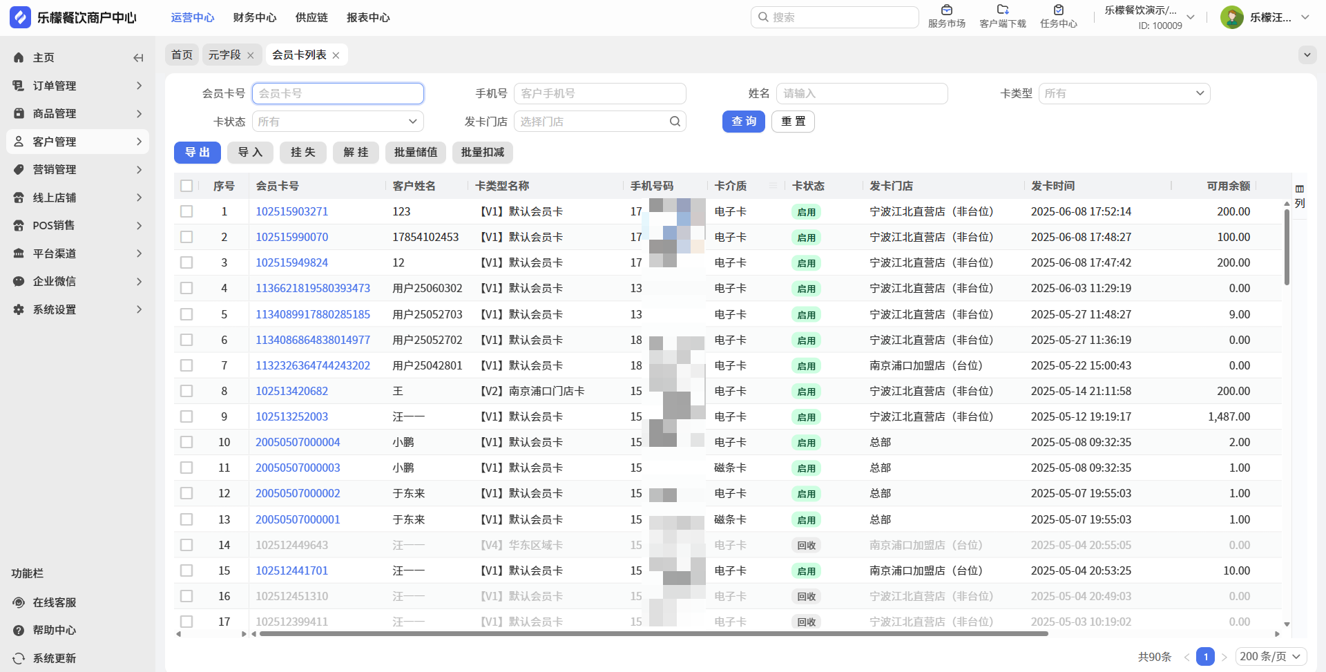Screen dimensions: 1326x672
Task: Click the top 搜索 search box
Action: (x=834, y=17)
